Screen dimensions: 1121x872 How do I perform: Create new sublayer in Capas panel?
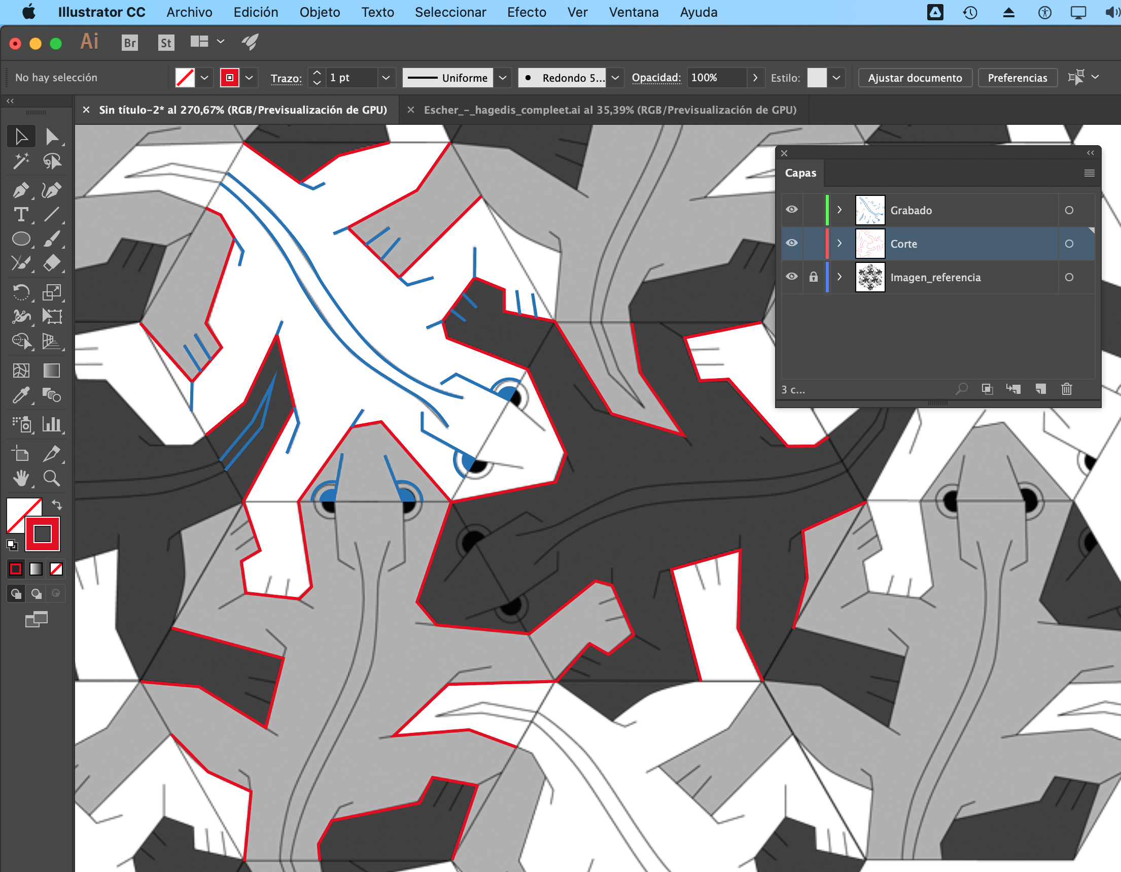tap(1013, 389)
